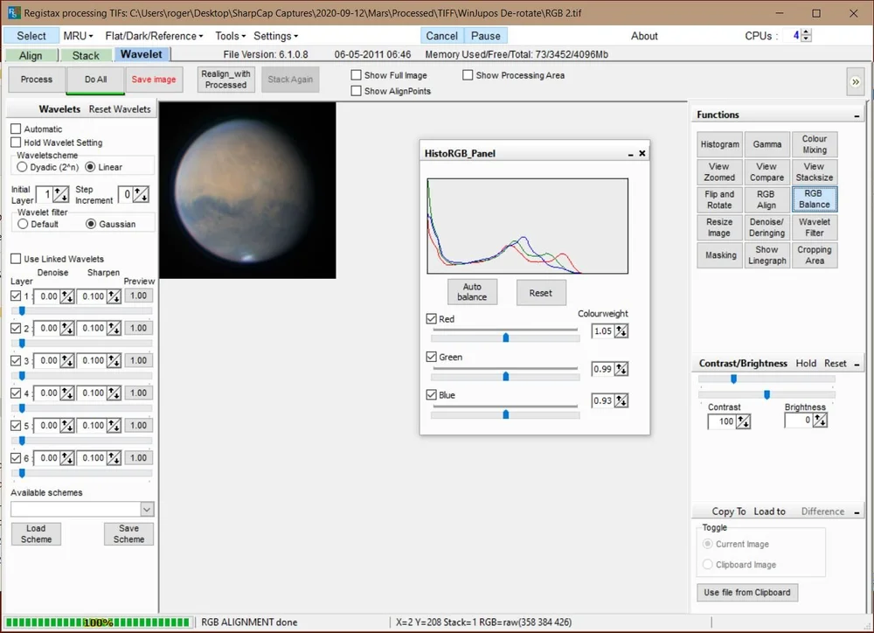Image resolution: width=874 pixels, height=633 pixels.
Task: Select the Gaussian wavelet filter
Action: click(91, 224)
